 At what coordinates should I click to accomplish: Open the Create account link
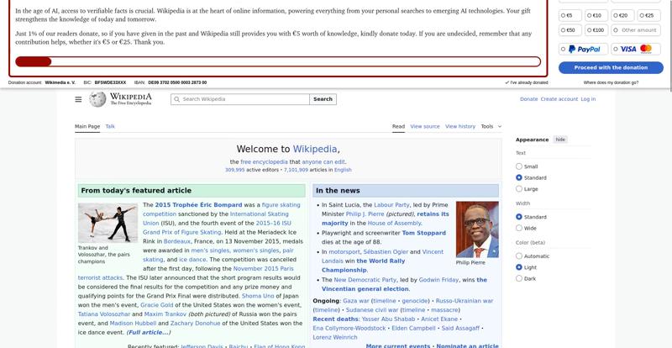point(559,99)
